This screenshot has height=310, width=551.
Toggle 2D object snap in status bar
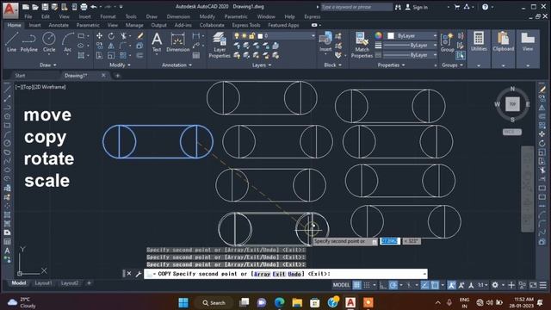click(435, 285)
